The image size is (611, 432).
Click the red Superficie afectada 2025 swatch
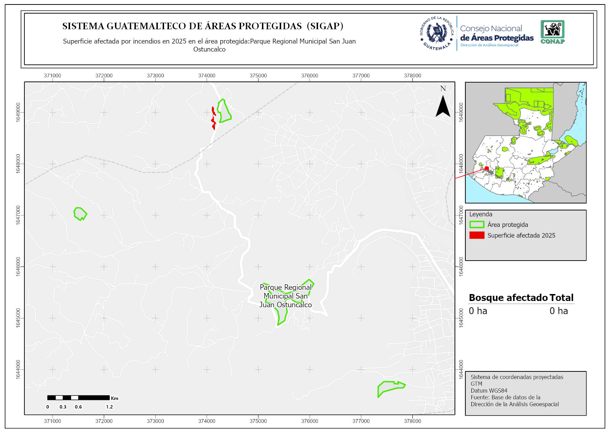[477, 235]
